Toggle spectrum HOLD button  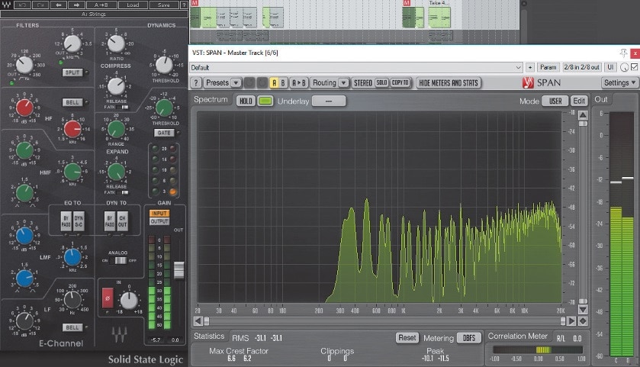point(246,101)
